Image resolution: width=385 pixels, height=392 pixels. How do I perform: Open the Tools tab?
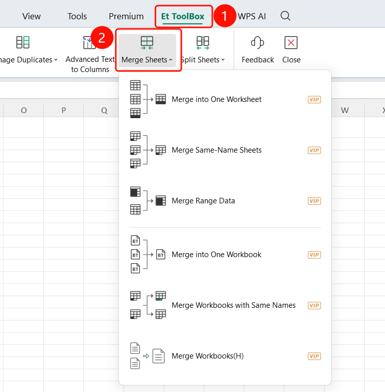pos(77,16)
